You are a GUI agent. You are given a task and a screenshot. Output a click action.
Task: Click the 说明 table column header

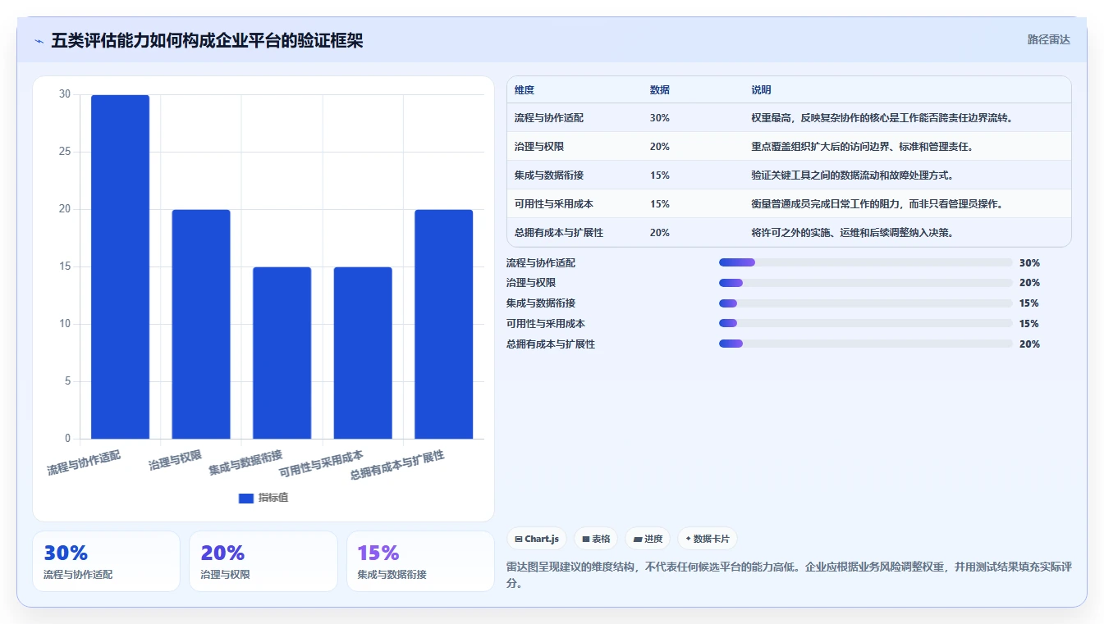pyautogui.click(x=761, y=90)
